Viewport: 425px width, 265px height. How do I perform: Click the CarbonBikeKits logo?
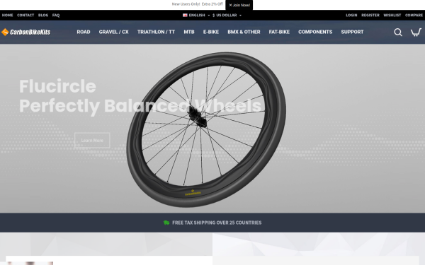(x=25, y=32)
